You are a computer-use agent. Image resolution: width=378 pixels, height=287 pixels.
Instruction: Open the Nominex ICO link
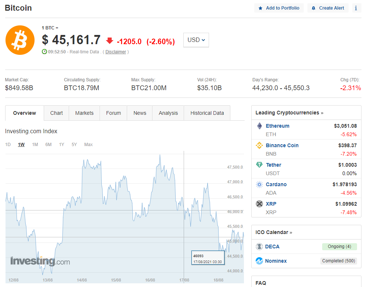click(276, 261)
